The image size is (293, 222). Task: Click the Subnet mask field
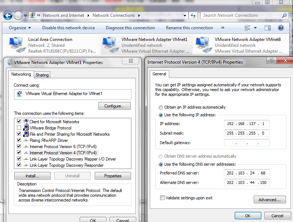point(247,133)
